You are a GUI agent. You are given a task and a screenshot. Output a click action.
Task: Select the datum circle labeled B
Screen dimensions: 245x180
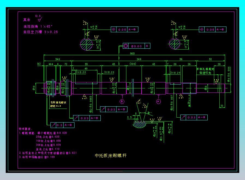pos(122,101)
